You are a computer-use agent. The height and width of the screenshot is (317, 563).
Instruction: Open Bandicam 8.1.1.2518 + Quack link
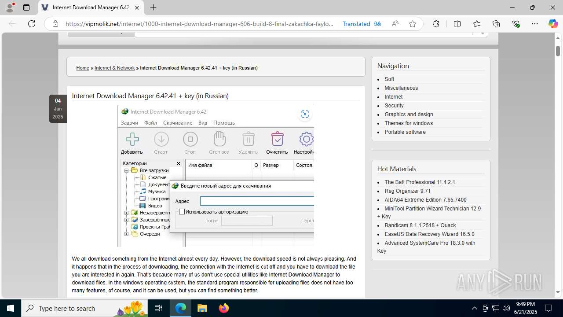coord(420,225)
